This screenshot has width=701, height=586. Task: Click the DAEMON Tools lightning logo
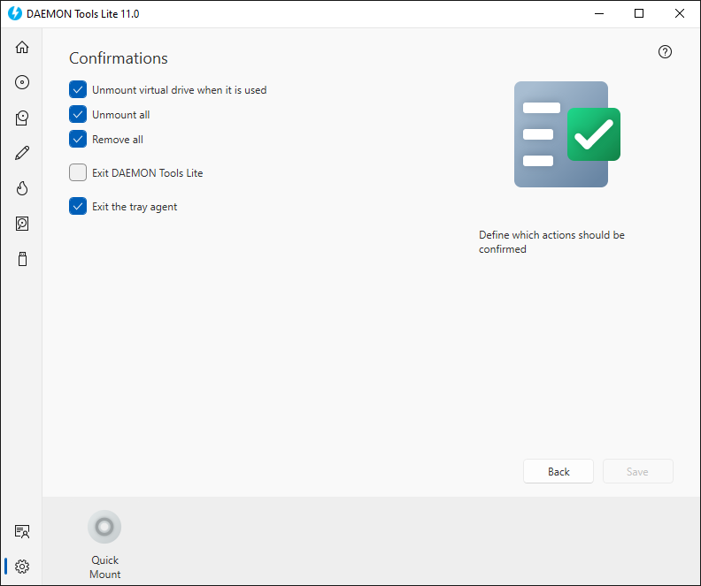15,13
